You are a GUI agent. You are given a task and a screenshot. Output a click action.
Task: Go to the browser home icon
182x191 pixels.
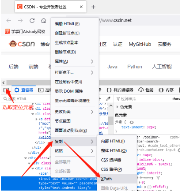point(43,21)
